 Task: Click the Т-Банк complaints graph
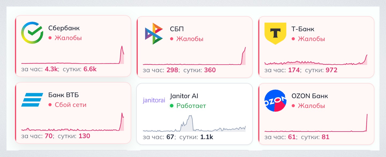pos(316,60)
